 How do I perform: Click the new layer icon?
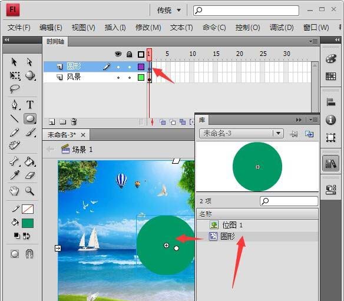pyautogui.click(x=52, y=122)
